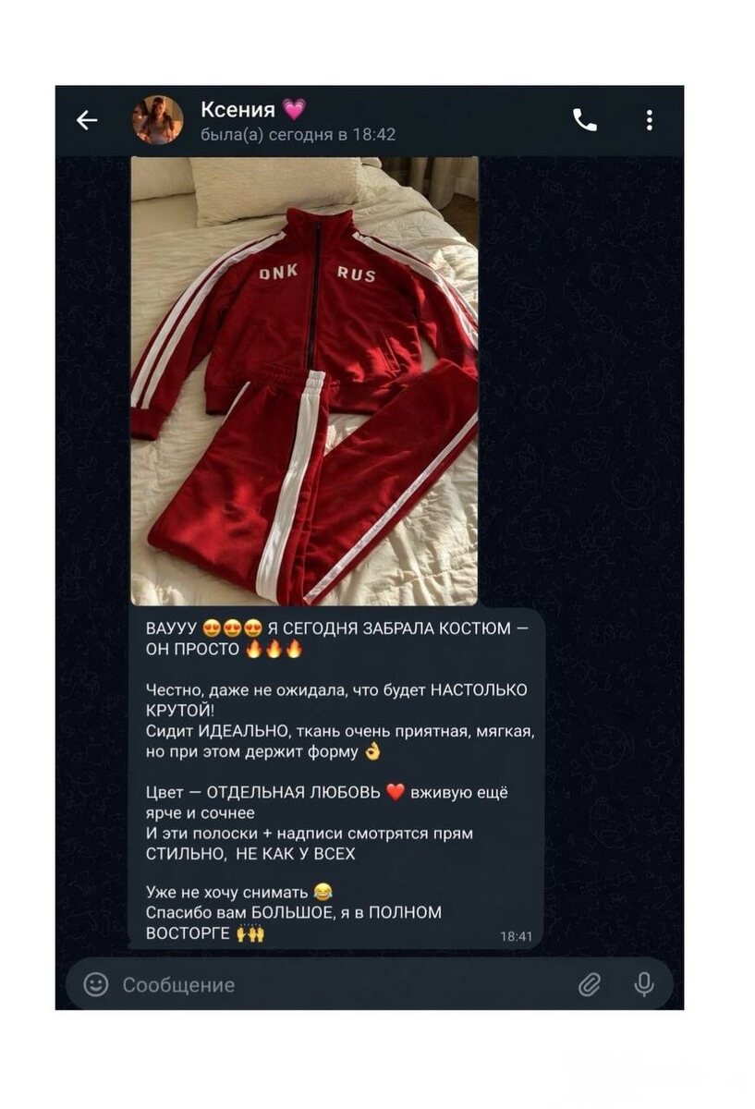Select the message bubble starting with ВАУУУ
This screenshot has height=1109, width=755.
pyautogui.click(x=335, y=778)
